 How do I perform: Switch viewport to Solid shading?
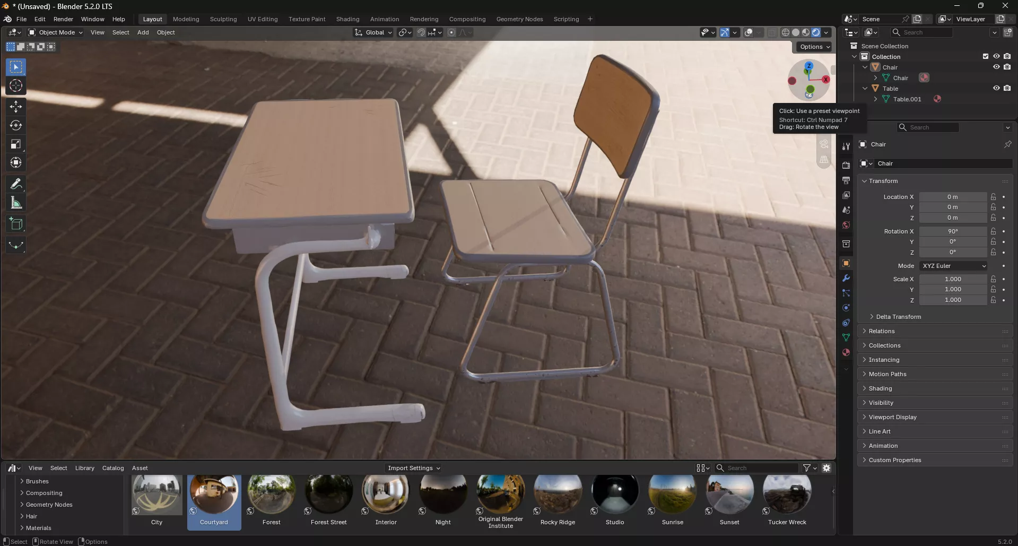[796, 32]
